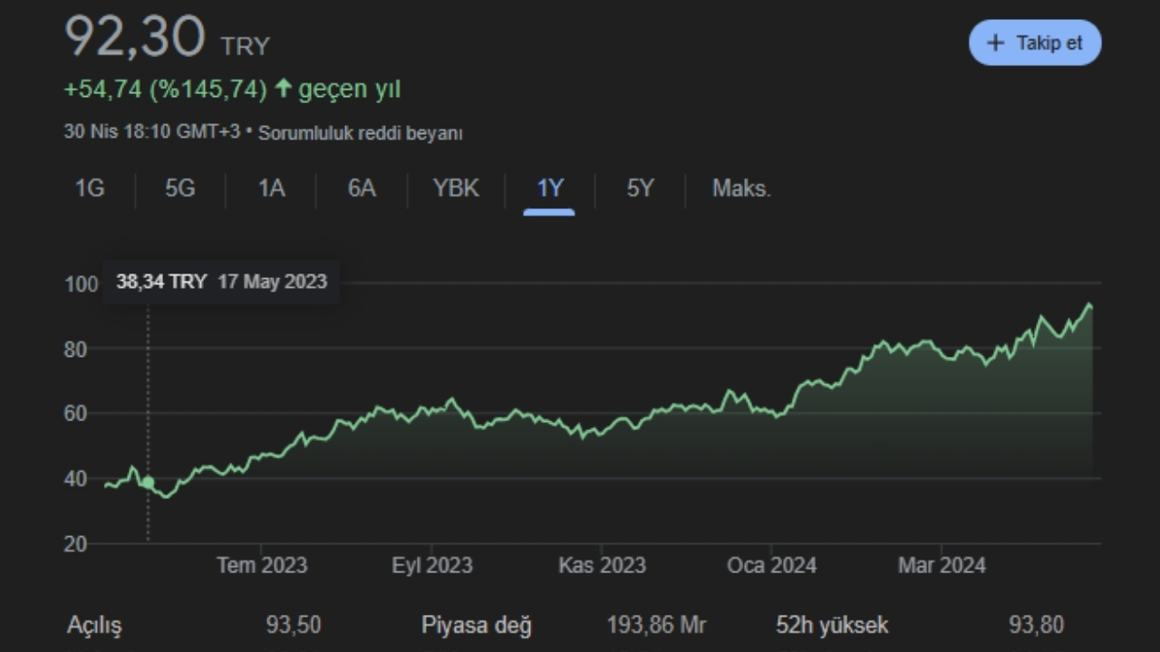Click the Eyl 2023 axis label

pos(431,566)
